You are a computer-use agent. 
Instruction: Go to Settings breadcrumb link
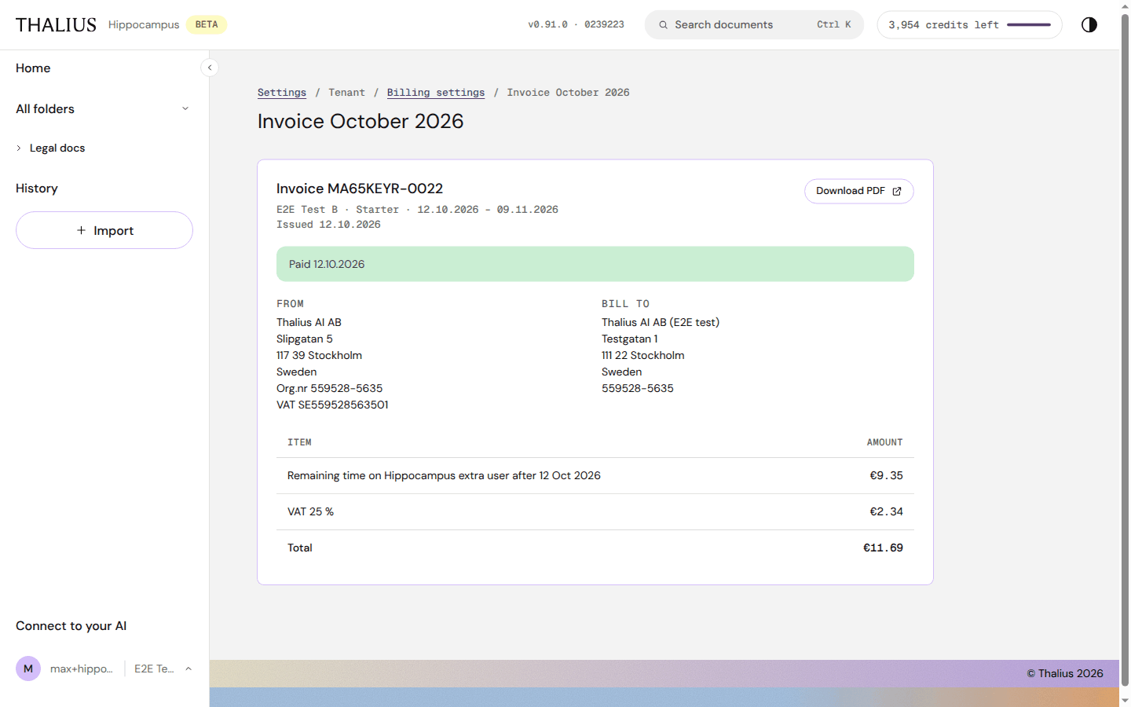tap(282, 93)
